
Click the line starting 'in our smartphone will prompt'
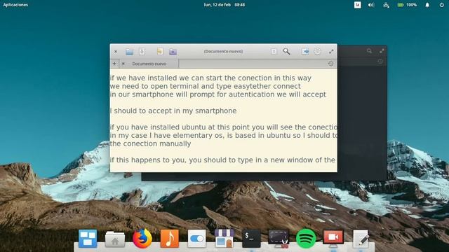click(218, 94)
